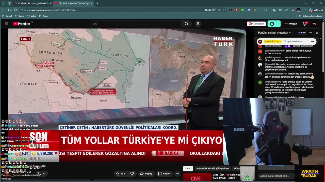Open YouTube notifications bell

tap(304, 24)
